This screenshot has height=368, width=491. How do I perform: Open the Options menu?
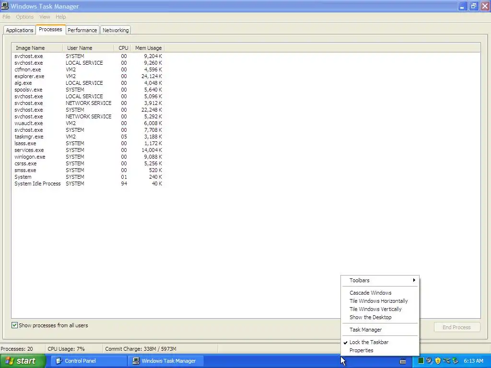pos(25,17)
